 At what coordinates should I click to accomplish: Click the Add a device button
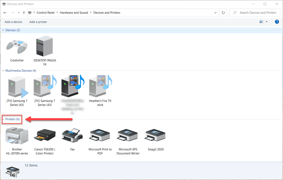[x=13, y=22]
